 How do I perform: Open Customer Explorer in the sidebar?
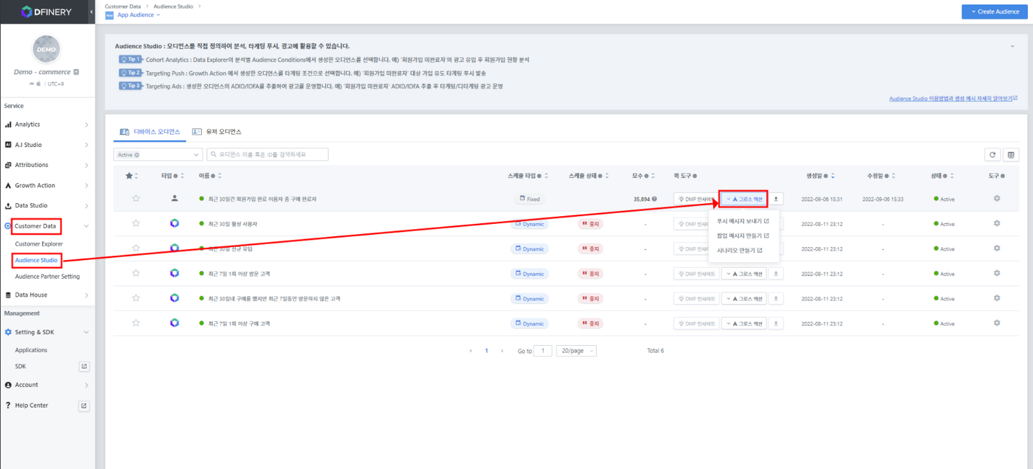[39, 244]
